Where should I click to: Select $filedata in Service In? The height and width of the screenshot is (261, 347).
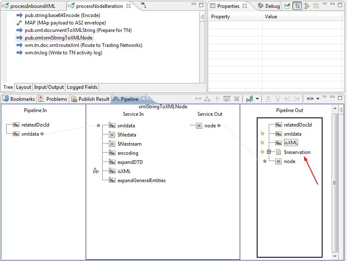coord(127,135)
